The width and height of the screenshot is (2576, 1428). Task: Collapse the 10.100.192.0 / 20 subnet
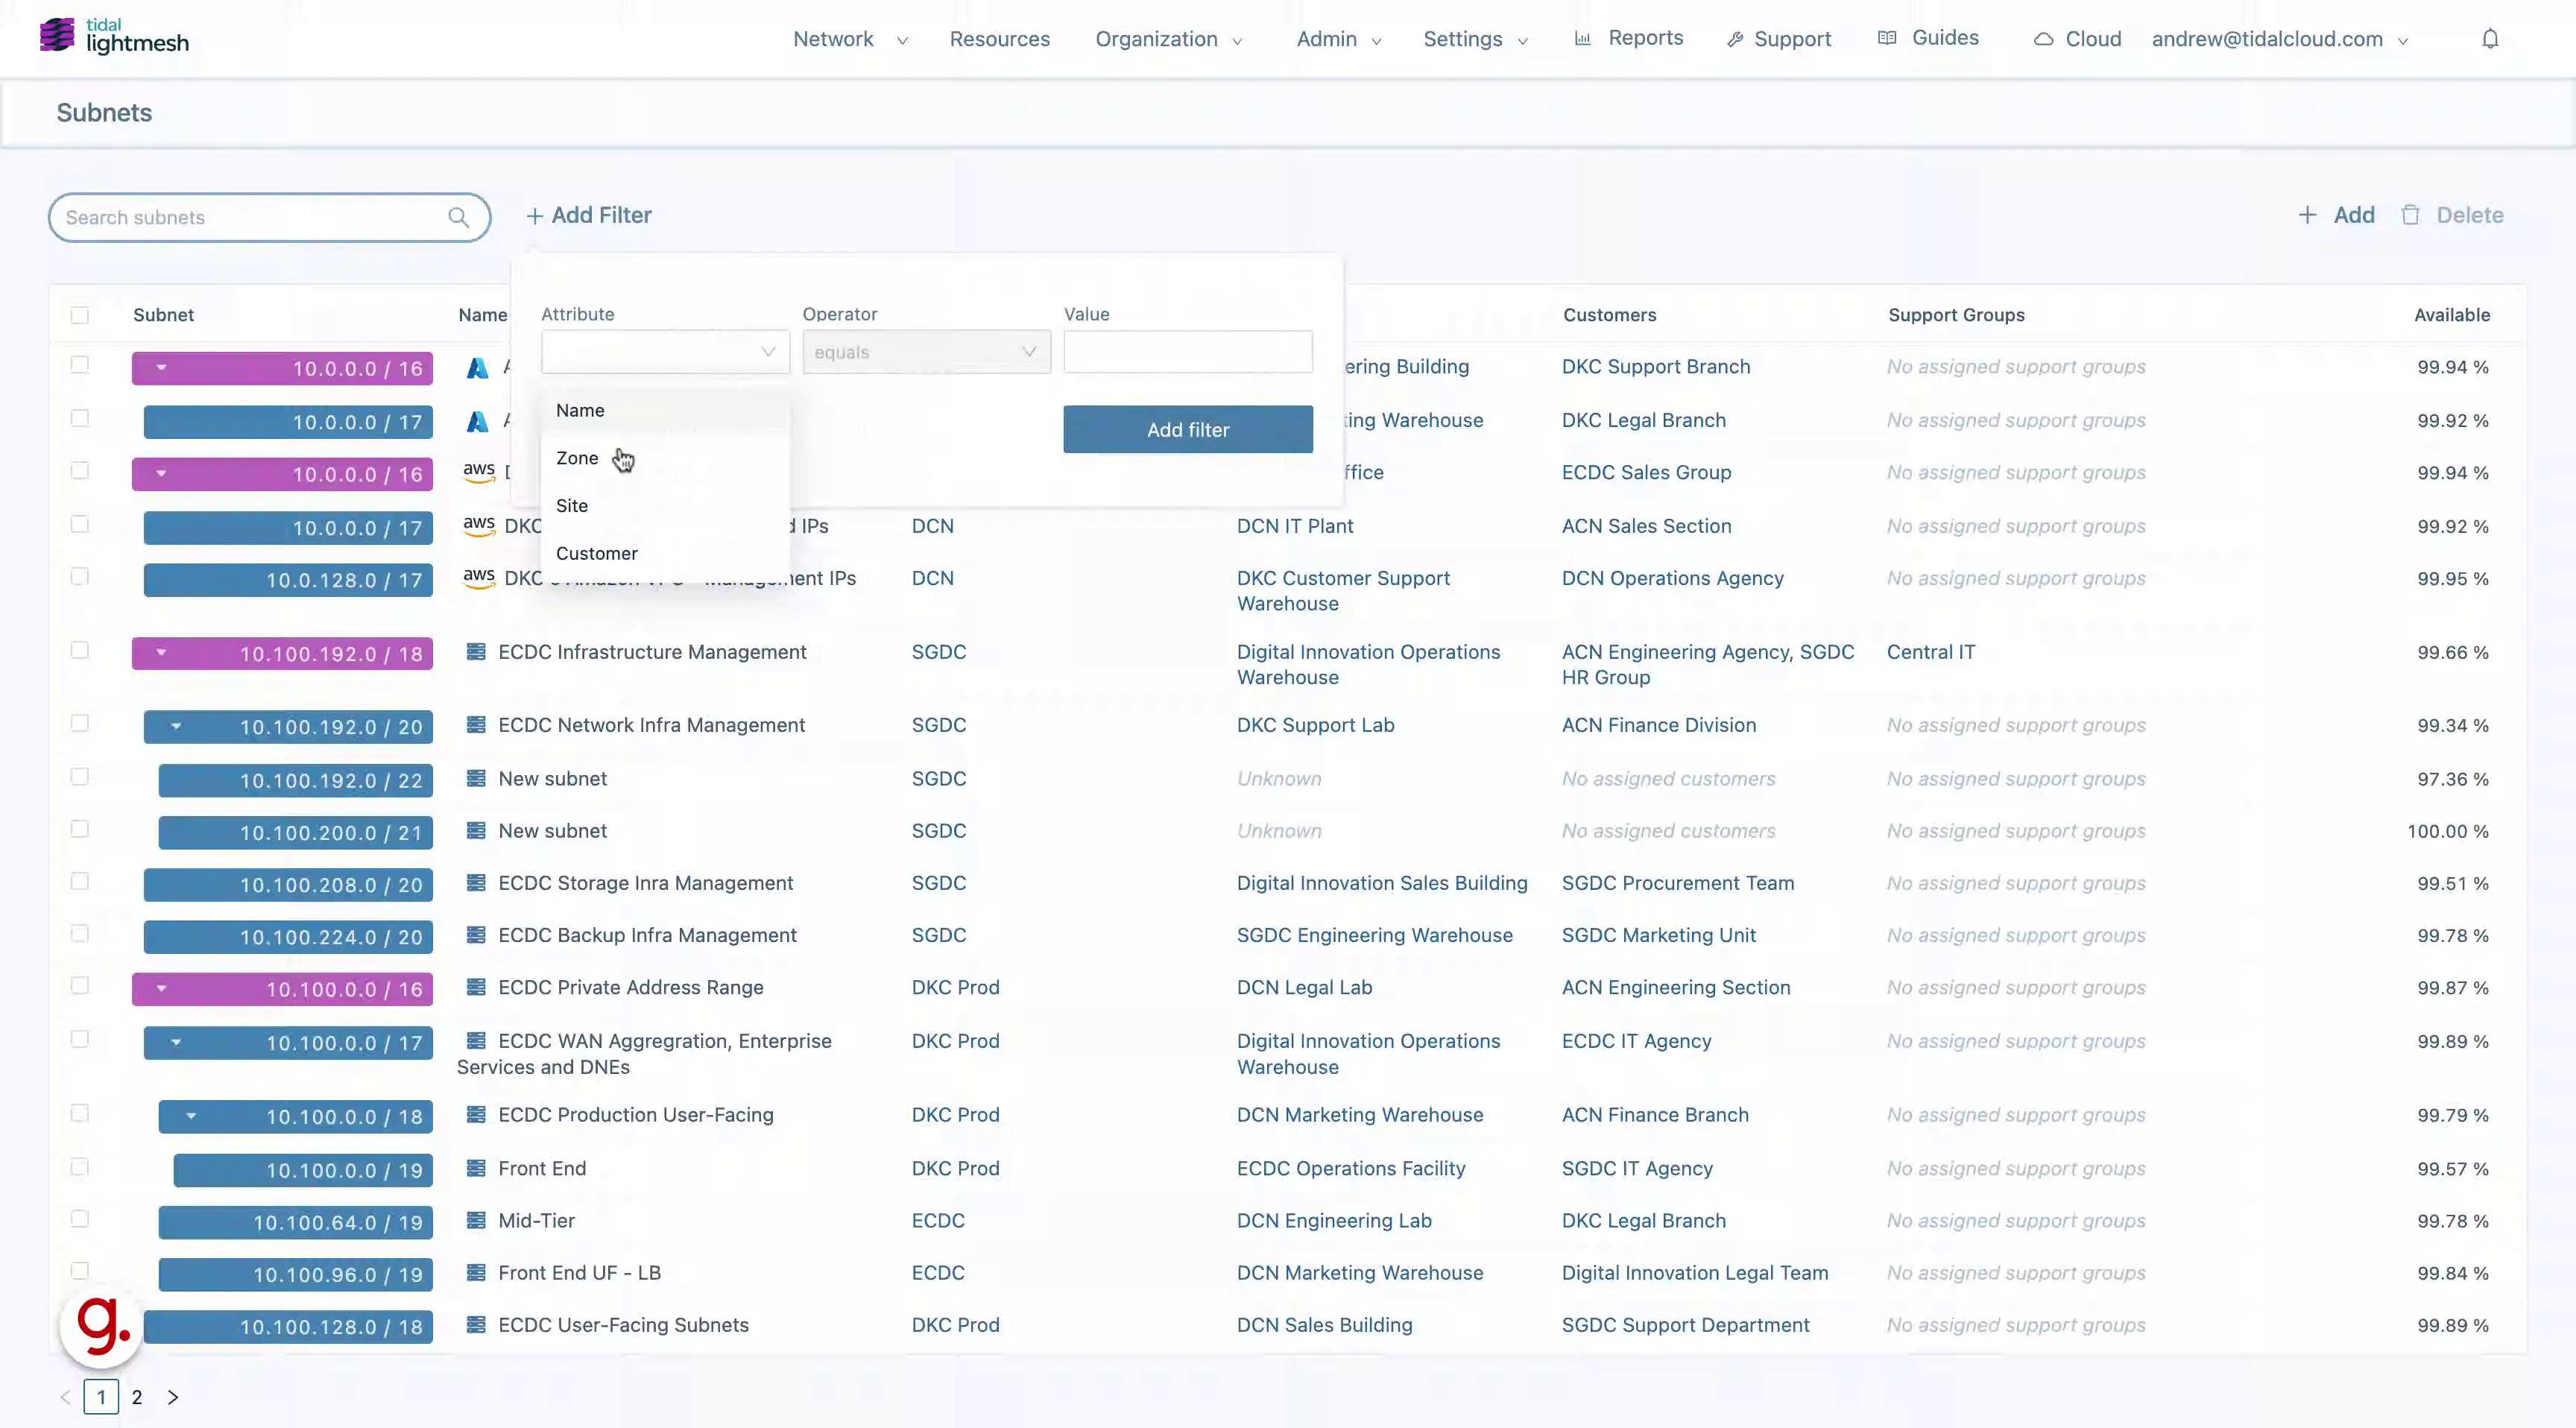coord(176,726)
